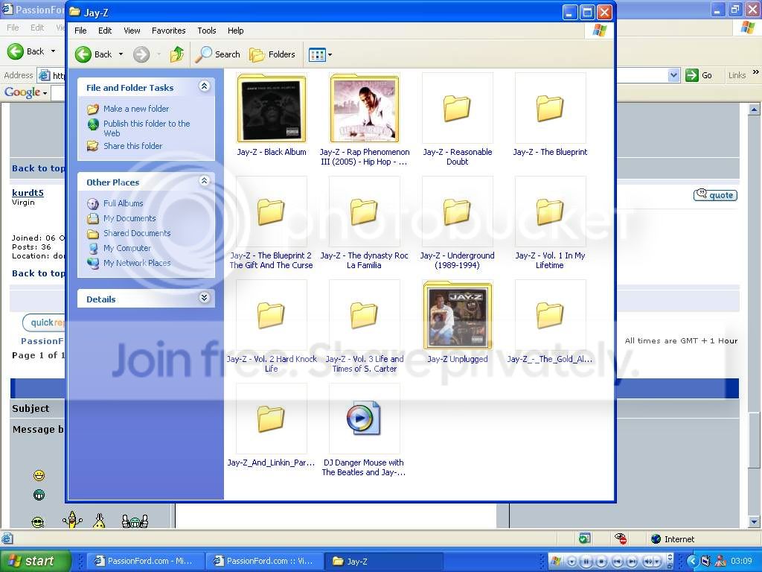The width and height of the screenshot is (762, 572).
Task: Open the Tools menu
Action: click(207, 31)
